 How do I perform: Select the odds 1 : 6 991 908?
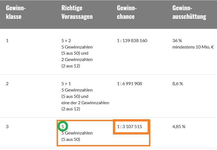(x=129, y=84)
